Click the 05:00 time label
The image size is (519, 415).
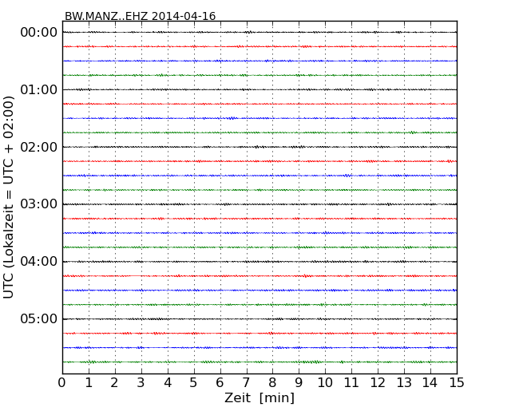click(39, 318)
